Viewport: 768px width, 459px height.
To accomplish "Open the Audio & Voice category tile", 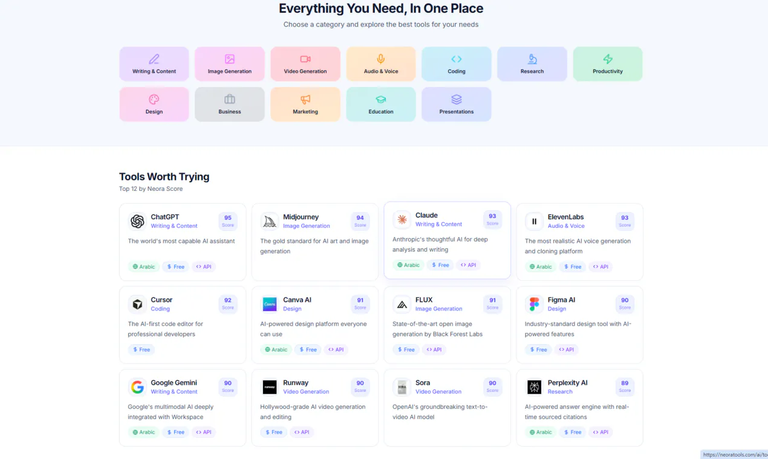I will tap(381, 64).
